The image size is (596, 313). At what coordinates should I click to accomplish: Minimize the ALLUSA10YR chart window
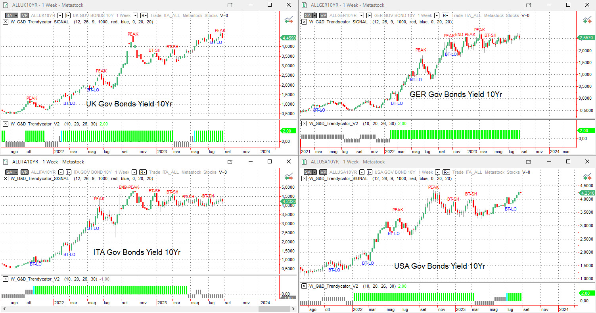coord(549,162)
